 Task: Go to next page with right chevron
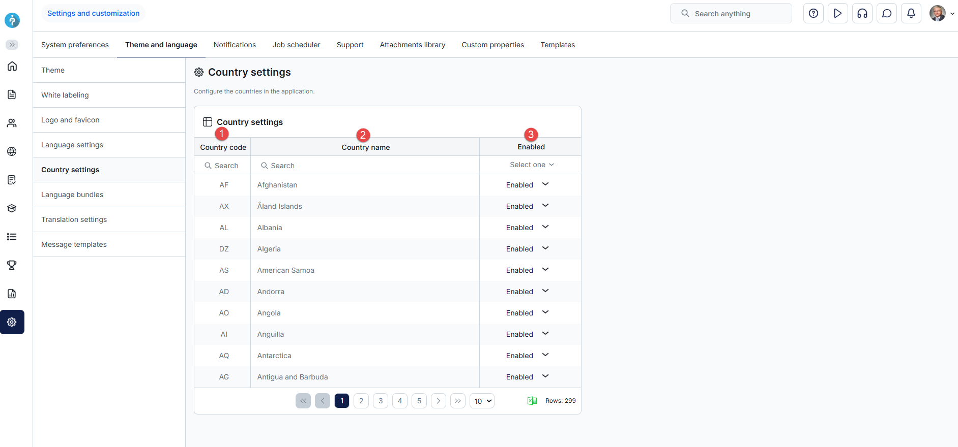pyautogui.click(x=439, y=401)
